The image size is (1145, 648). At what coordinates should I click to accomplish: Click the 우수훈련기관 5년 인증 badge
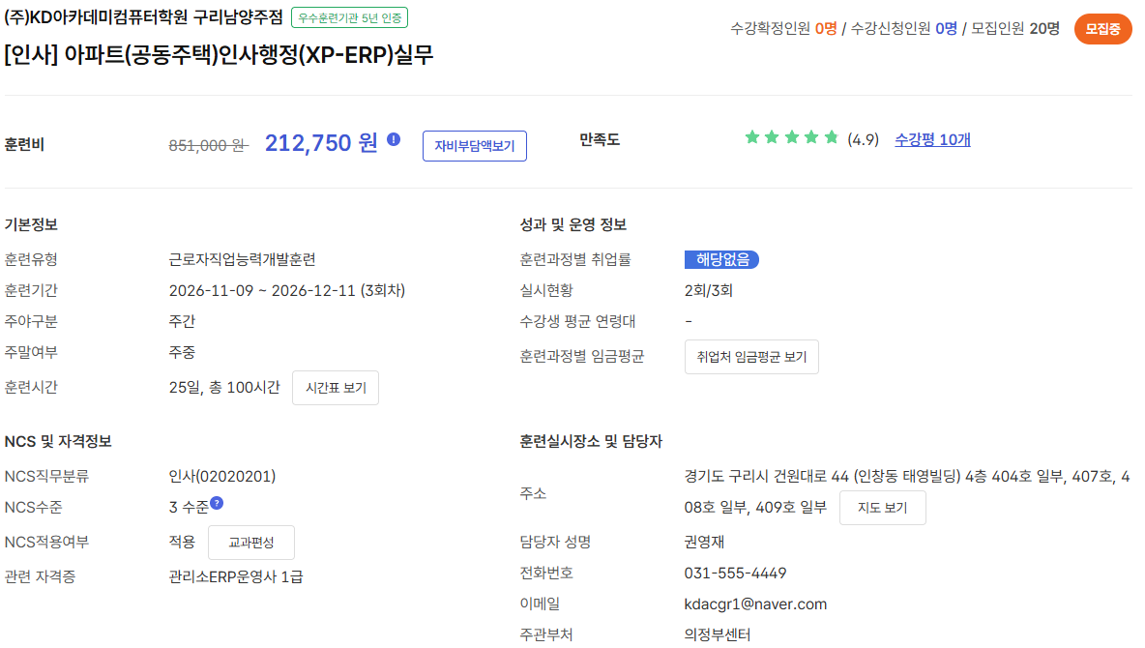click(x=350, y=17)
